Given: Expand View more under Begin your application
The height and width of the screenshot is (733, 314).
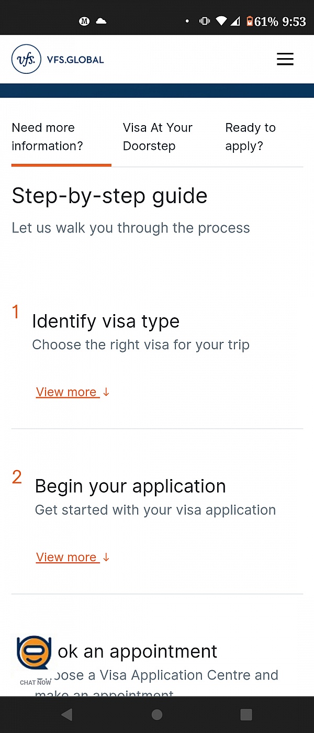Looking at the screenshot, I should (x=72, y=557).
